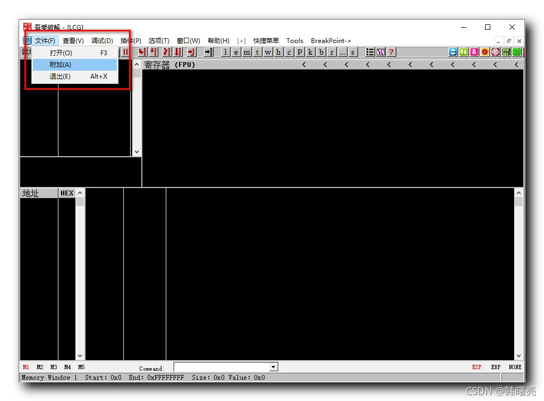Screen dimensions: 544x401
Task: Choose 退出(E) exit menu entry
Action: coord(75,76)
